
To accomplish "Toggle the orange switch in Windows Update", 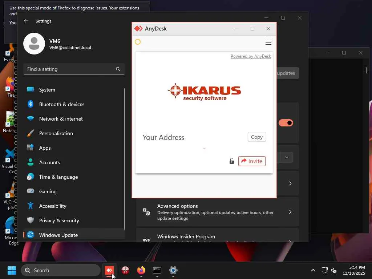I will pos(286,123).
